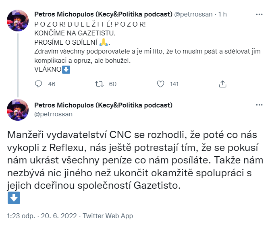Click the share icon on first tweet
Viewport: 270px width, 225px height.
pos(222,84)
